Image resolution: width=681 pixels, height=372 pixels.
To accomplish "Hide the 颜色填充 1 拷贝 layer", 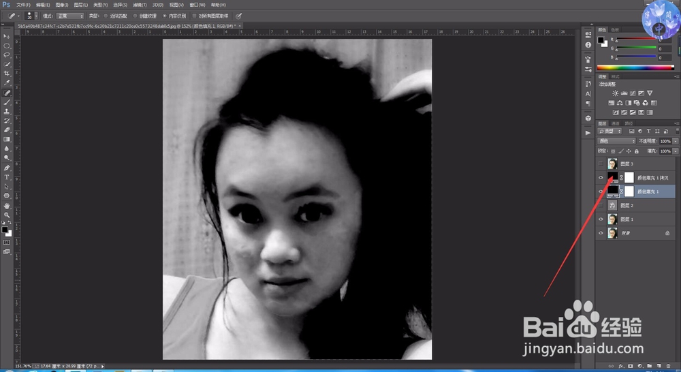I will coord(601,178).
